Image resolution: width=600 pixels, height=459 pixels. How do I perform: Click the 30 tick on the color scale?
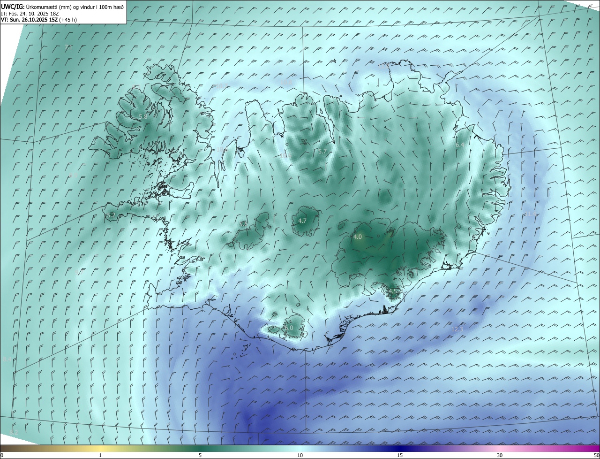[x=500, y=455]
